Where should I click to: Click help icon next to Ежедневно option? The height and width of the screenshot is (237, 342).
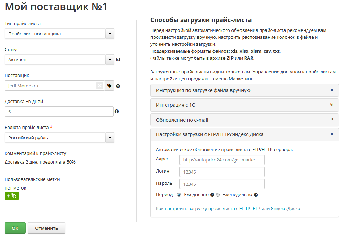[212, 195]
